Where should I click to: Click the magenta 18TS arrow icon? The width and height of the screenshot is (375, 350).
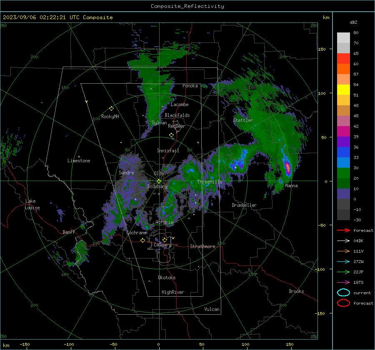click(343, 283)
